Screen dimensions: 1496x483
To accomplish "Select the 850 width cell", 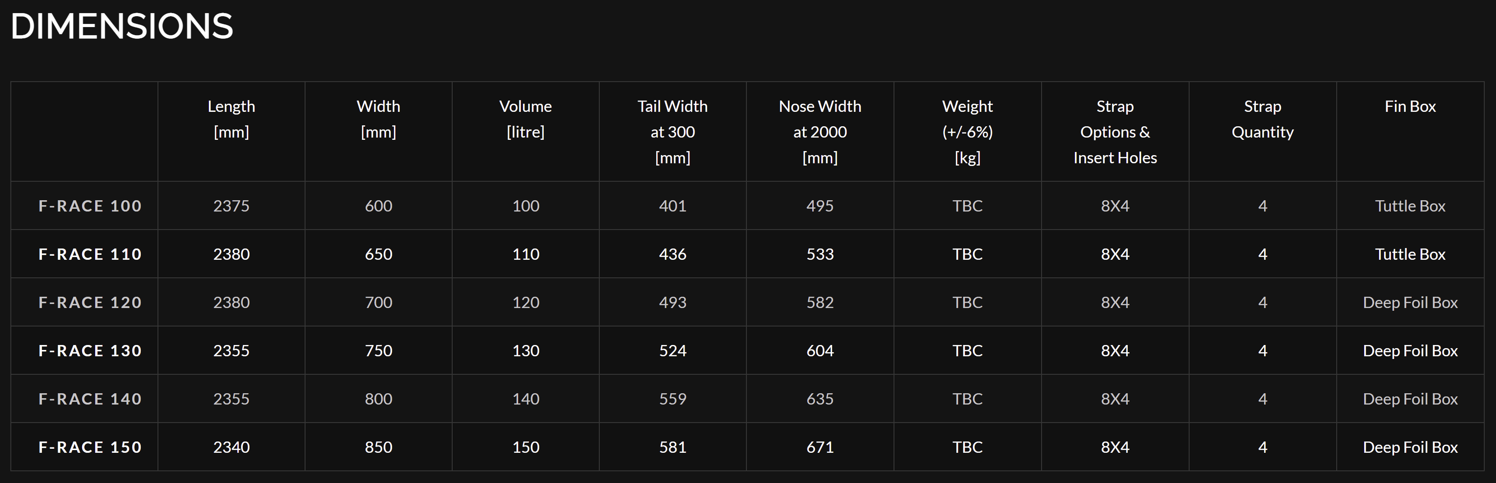I will [379, 447].
